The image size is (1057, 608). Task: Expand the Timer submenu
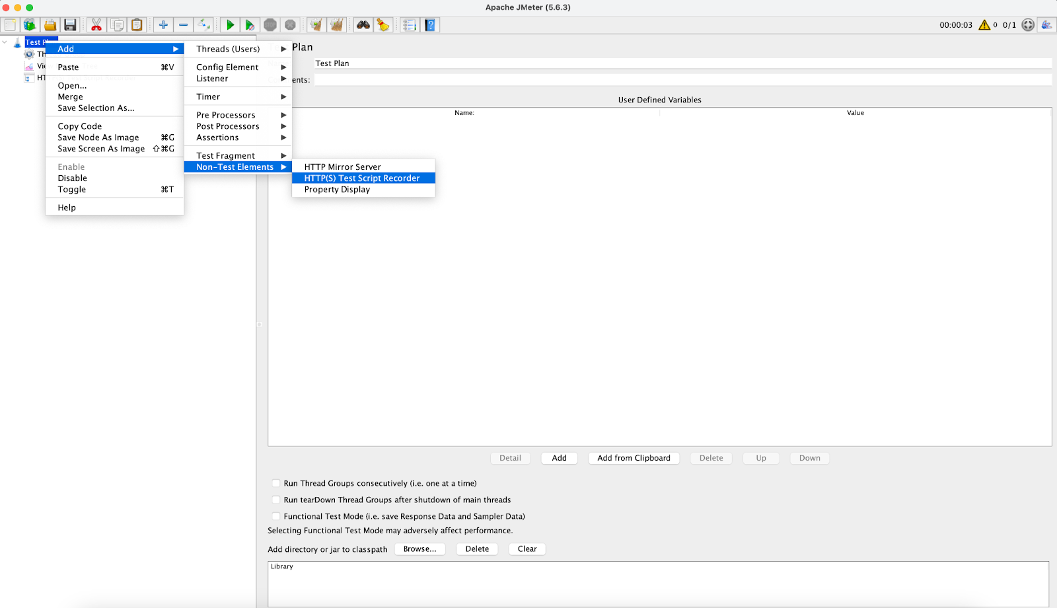[238, 97]
